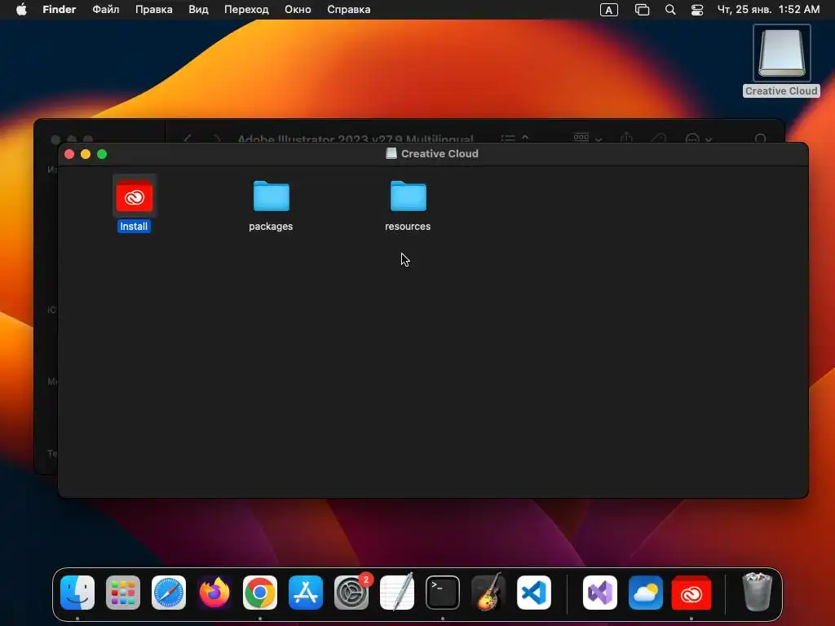Image resolution: width=835 pixels, height=626 pixels.
Task: Select the resources folder
Action: (408, 196)
